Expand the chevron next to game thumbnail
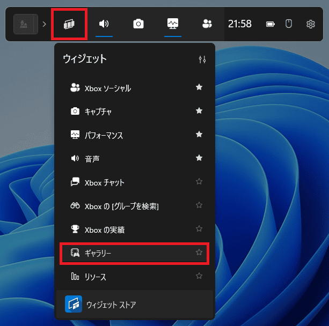 coord(45,24)
